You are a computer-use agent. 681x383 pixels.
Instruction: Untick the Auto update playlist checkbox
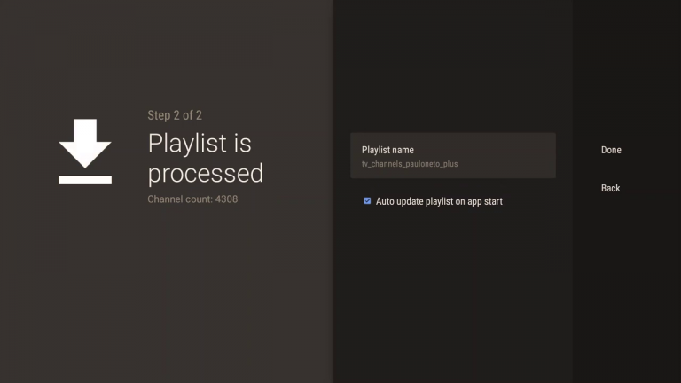click(367, 201)
